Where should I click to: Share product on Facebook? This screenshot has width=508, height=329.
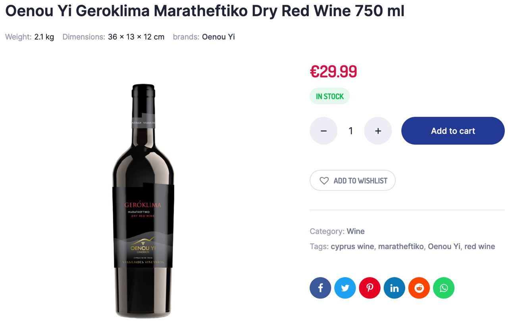pos(320,288)
